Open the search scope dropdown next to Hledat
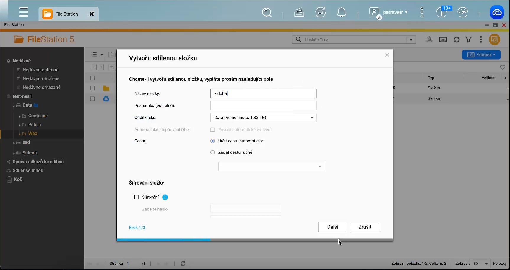The height and width of the screenshot is (270, 510). [411, 39]
